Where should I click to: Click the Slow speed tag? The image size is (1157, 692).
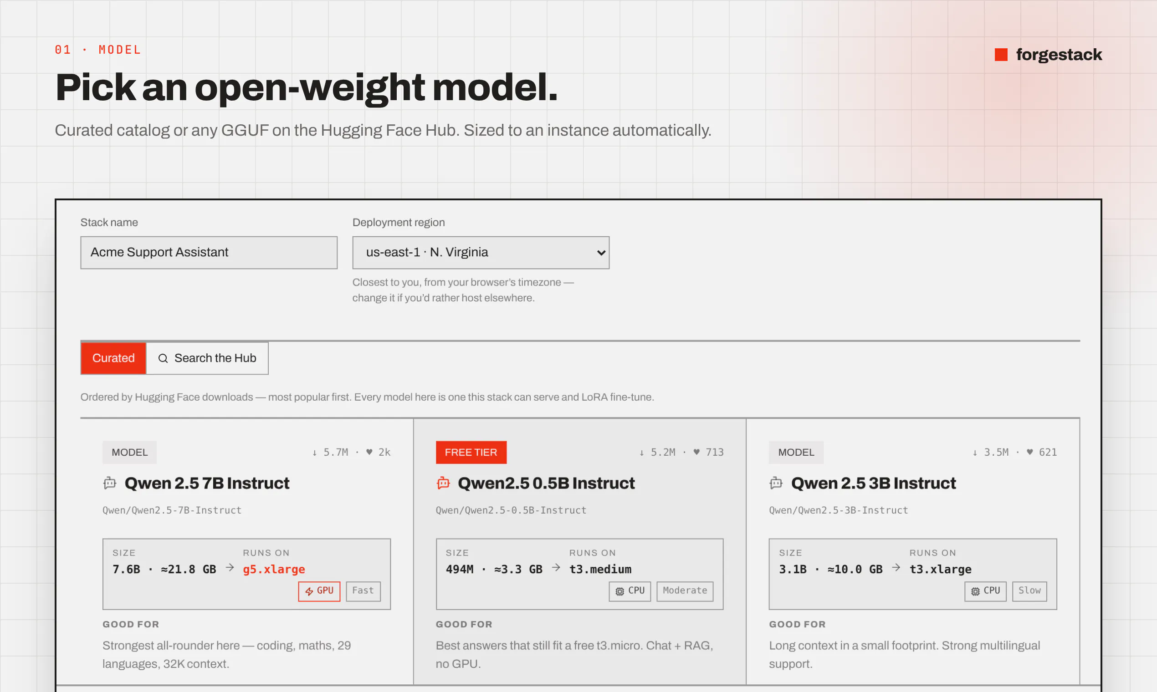pos(1029,591)
